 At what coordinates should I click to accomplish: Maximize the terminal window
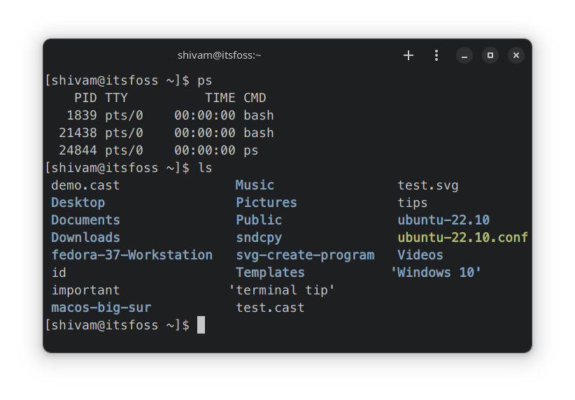pos(490,55)
